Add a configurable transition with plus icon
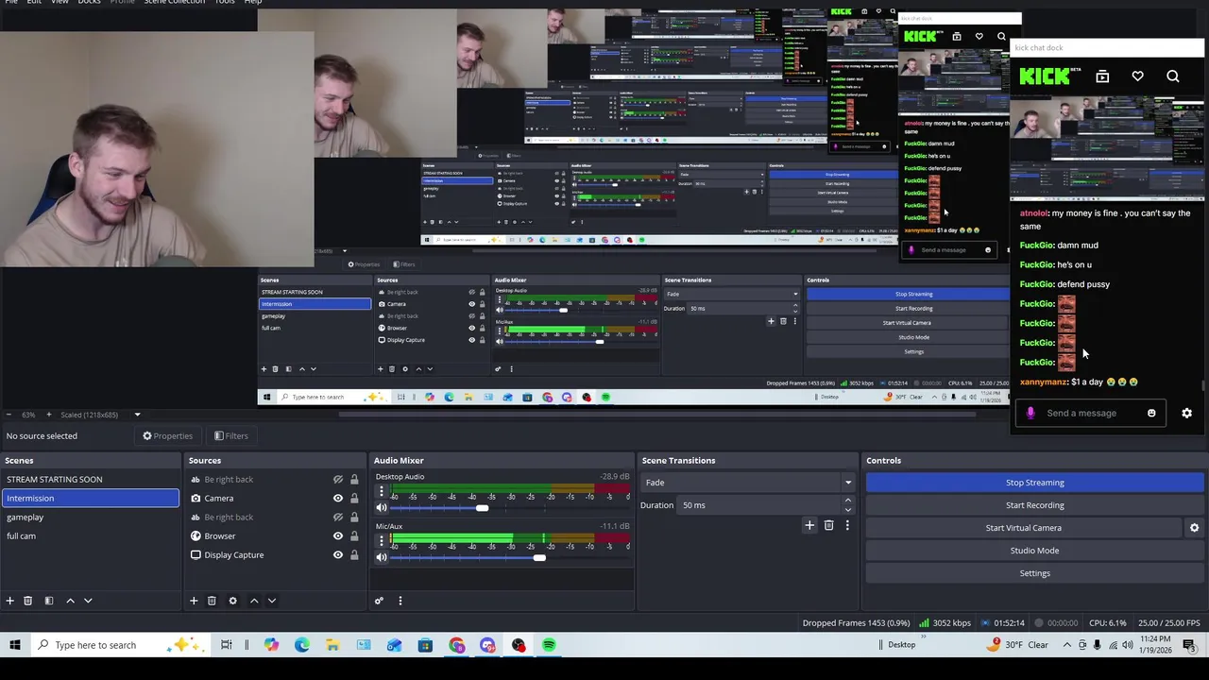Screen dimensions: 1209x680 [809, 525]
